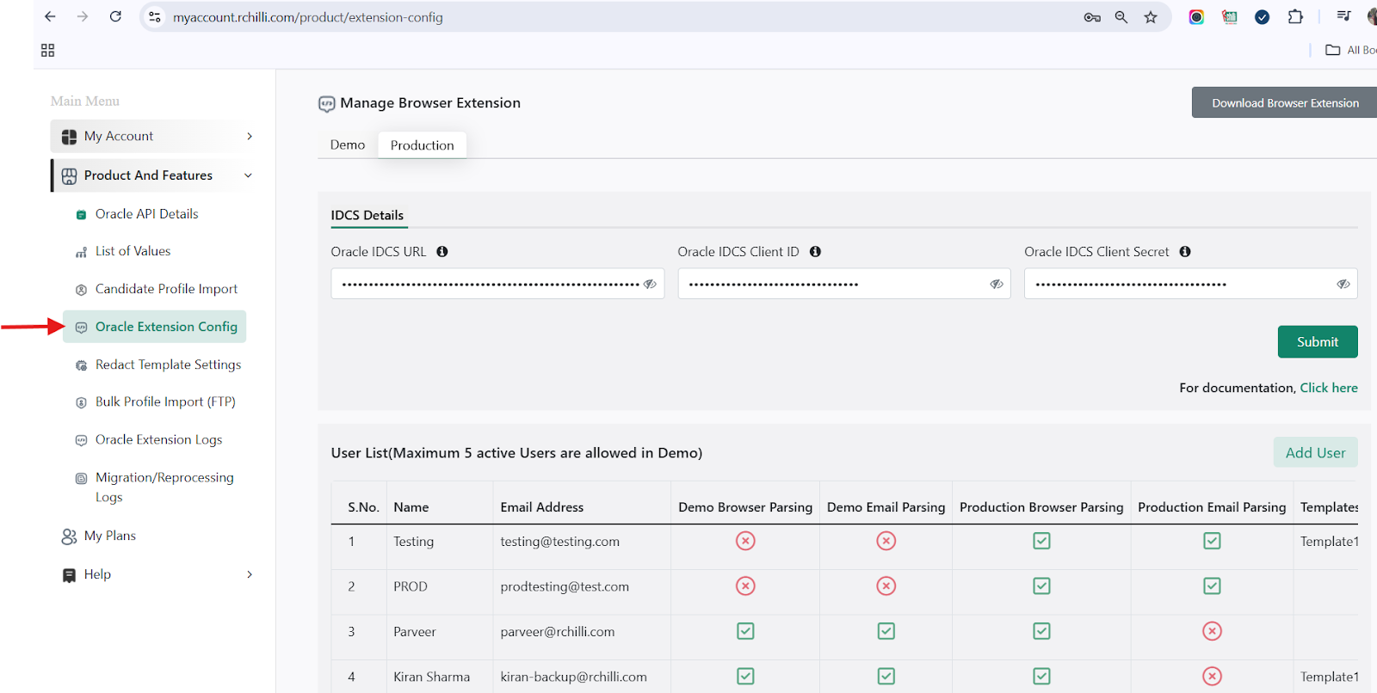
Task: Click the Manage Browser Extension header icon
Action: [x=327, y=104]
